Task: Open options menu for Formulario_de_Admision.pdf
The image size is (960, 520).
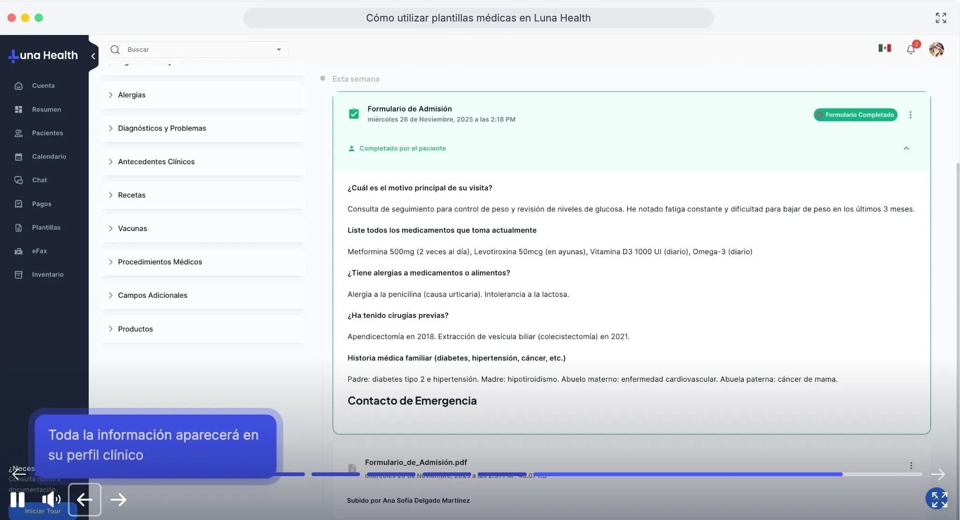Action: point(911,465)
